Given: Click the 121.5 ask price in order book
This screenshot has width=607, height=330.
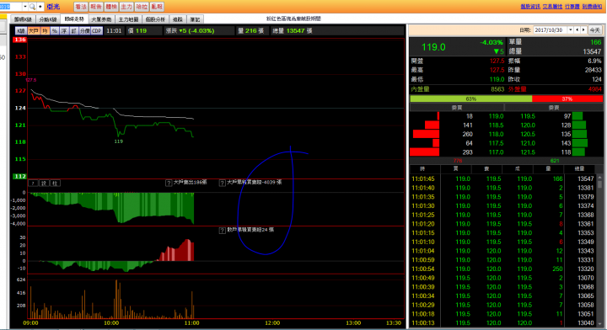Looking at the screenshot, I should pos(528,152).
